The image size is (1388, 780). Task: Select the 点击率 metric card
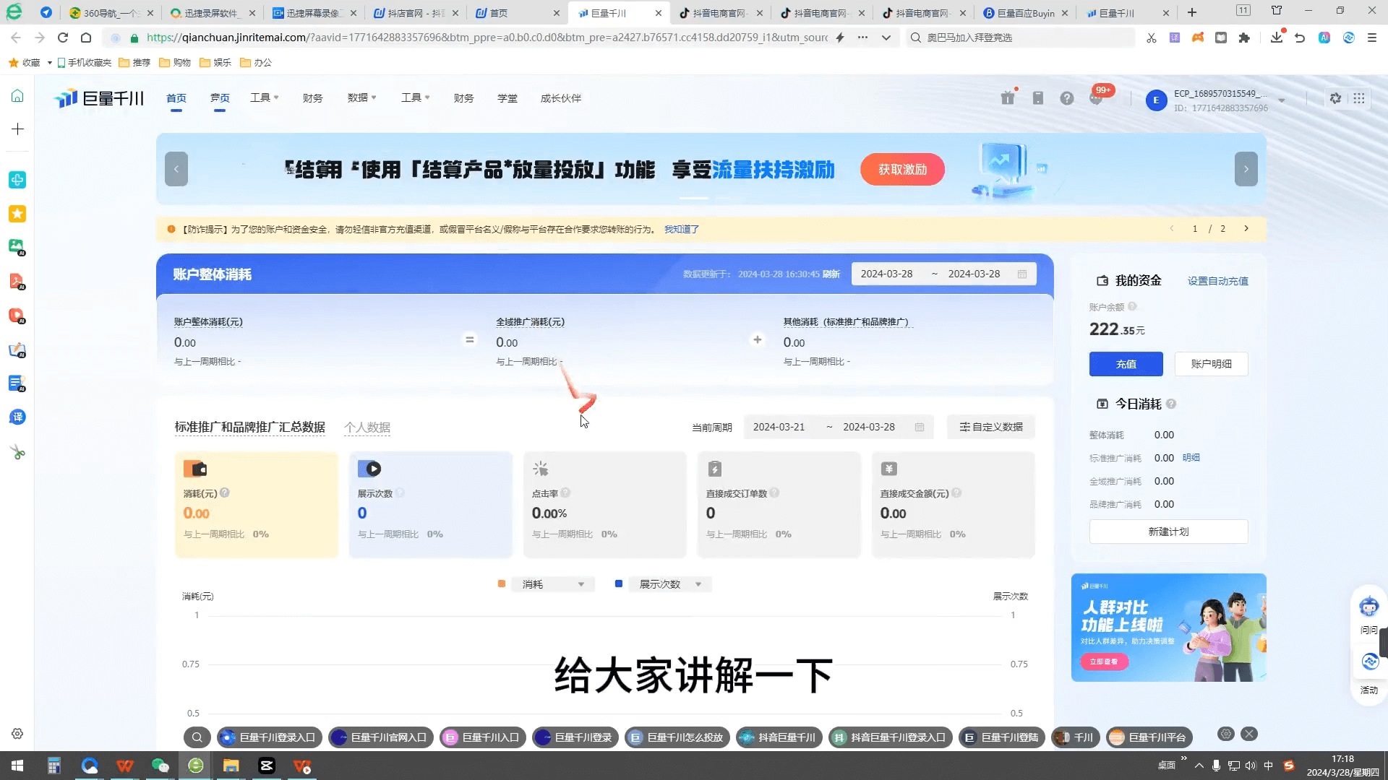tap(604, 505)
